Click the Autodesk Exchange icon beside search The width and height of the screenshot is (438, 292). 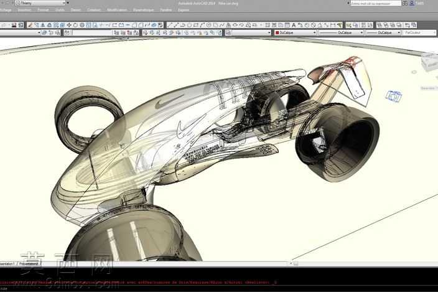(405, 3)
